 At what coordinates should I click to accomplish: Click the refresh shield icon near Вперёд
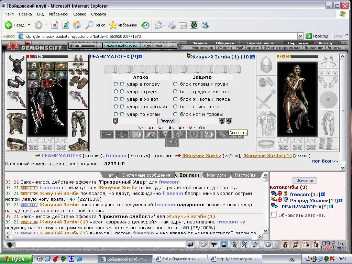[229, 121]
